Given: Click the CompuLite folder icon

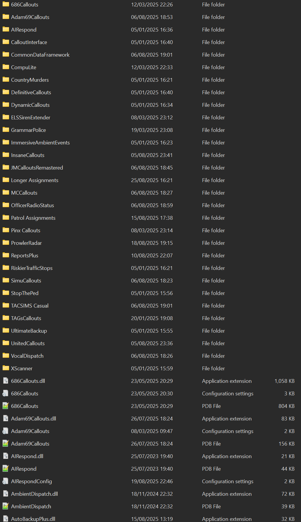Looking at the screenshot, I should click(x=6, y=67).
